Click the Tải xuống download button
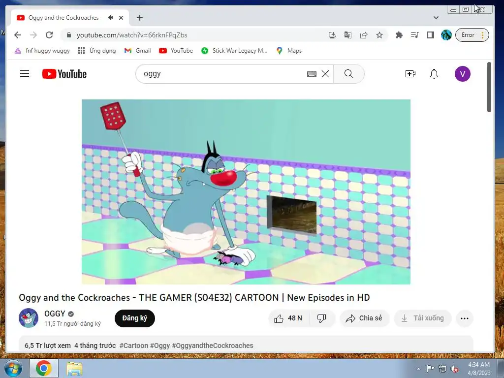Screen dimensions: 504x378 click(x=423, y=318)
